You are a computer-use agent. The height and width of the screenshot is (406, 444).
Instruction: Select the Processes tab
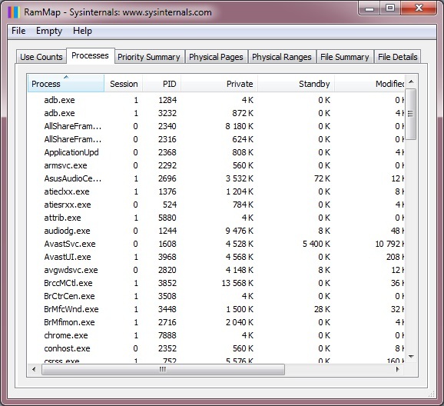91,55
